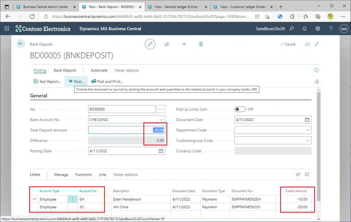Click the plus icon to create new
This screenshot has width=351, height=222.
(x=184, y=44)
